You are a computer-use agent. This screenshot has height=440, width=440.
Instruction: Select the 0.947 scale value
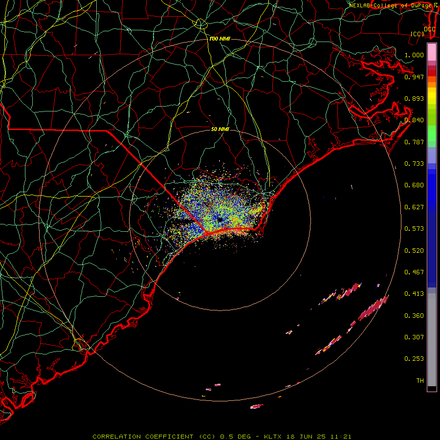[x=414, y=77]
